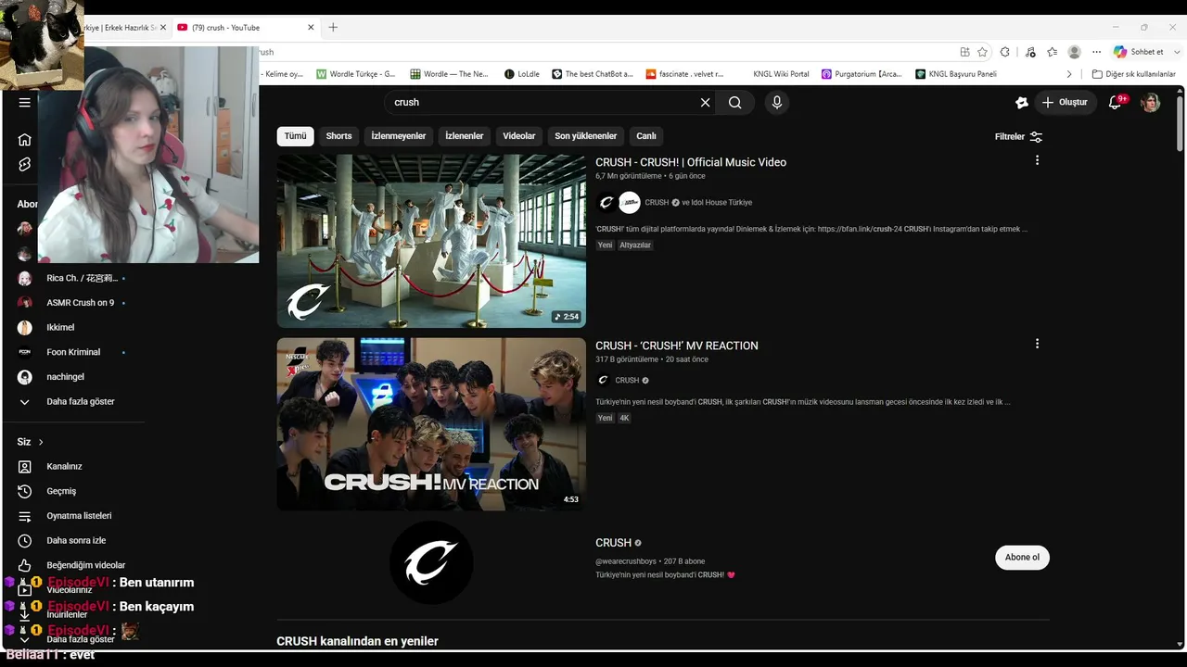Open Diğer sık kullanılanlar bookmarks folder
The width and height of the screenshot is (1187, 667).
pyautogui.click(x=1134, y=74)
